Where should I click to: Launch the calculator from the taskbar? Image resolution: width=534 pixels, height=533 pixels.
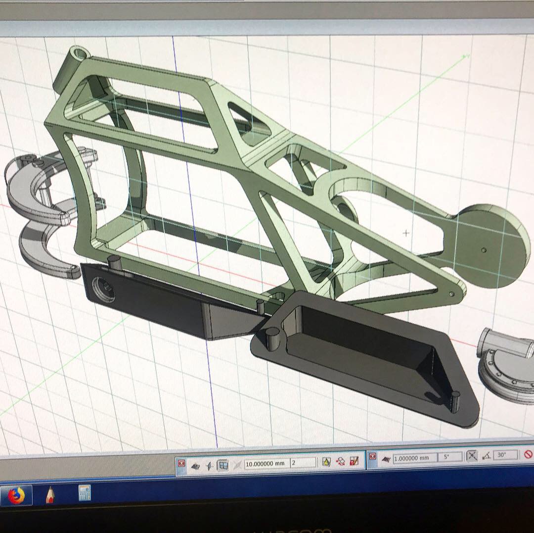click(85, 493)
